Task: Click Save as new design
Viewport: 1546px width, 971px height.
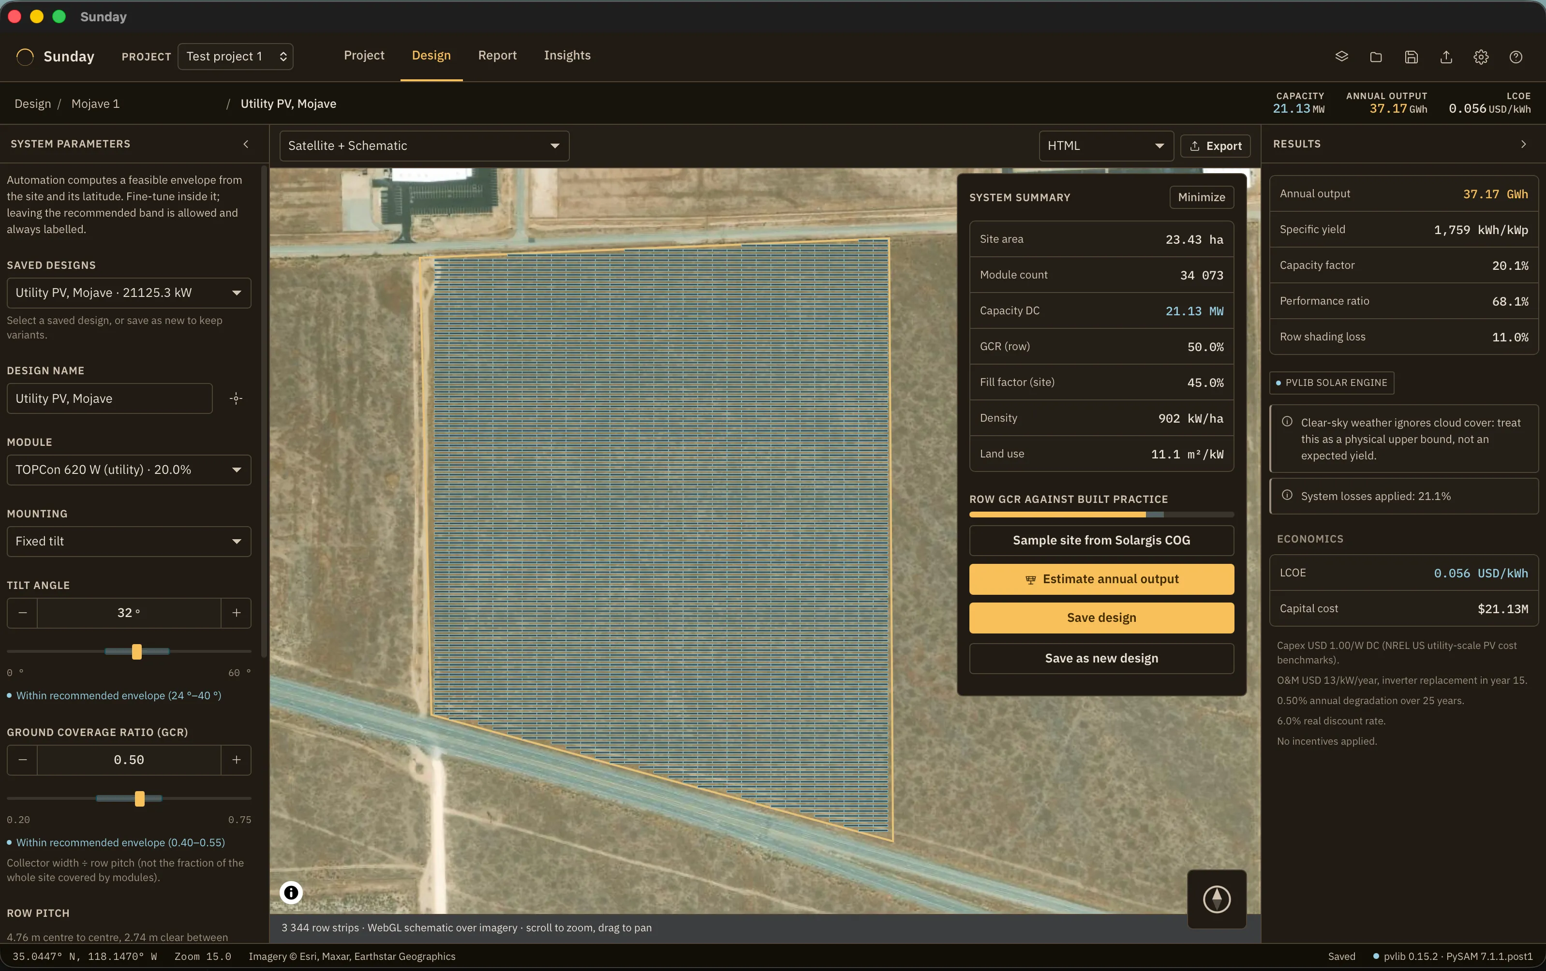Action: pyautogui.click(x=1102, y=659)
